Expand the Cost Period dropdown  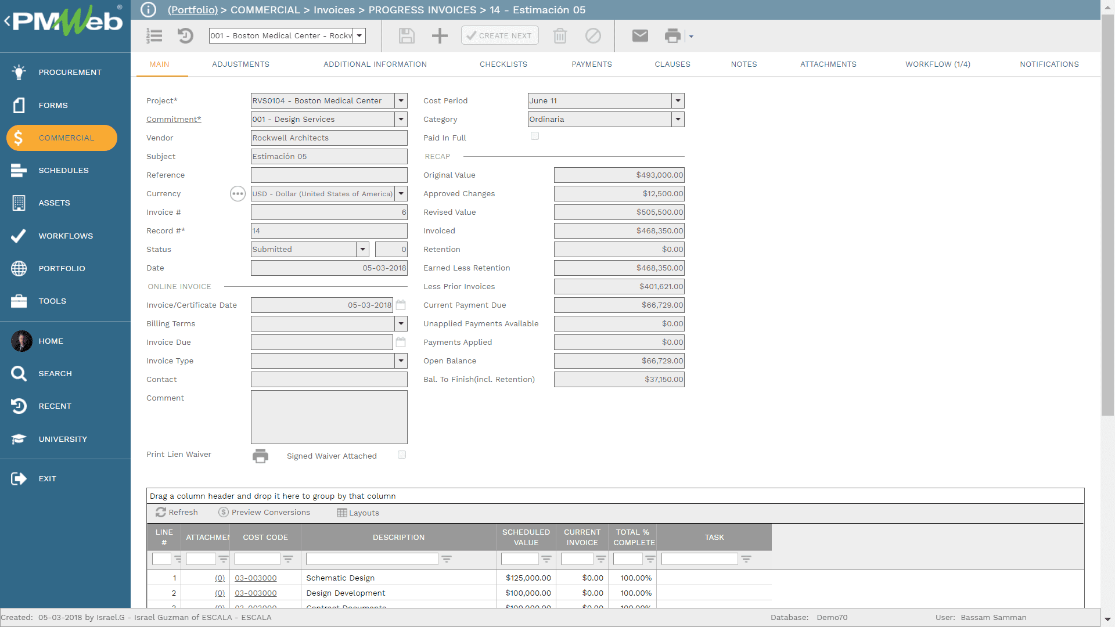(x=678, y=101)
